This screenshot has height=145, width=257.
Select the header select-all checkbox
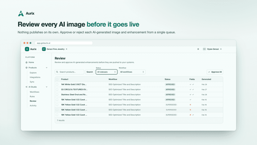[57, 79]
